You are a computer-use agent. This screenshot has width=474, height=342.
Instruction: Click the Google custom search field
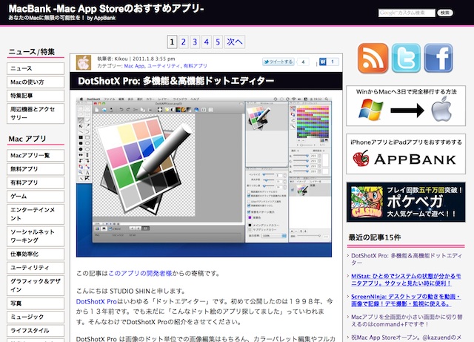coord(407,13)
